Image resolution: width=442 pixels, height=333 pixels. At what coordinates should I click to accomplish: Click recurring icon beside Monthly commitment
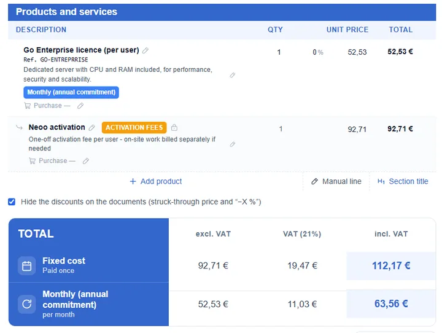27,304
